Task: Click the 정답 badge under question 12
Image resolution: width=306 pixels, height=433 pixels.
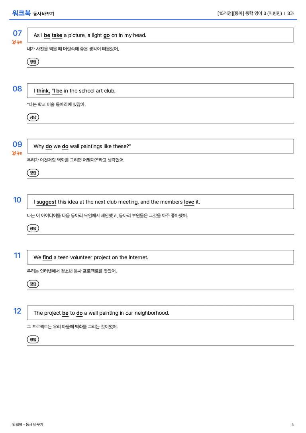Action: click(33, 339)
